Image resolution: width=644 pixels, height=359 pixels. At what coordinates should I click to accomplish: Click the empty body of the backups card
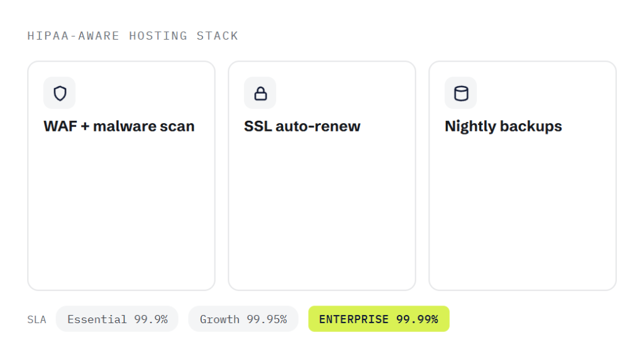523,209
